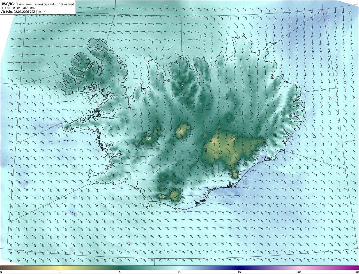Viewport: 359px width, 274px height.
Task: Click the 10 label on the color scale
Action: tap(179, 272)
